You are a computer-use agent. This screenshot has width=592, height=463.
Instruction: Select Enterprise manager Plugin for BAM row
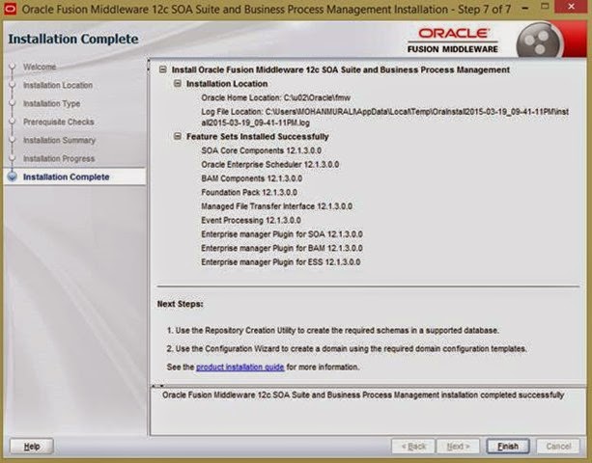(282, 248)
